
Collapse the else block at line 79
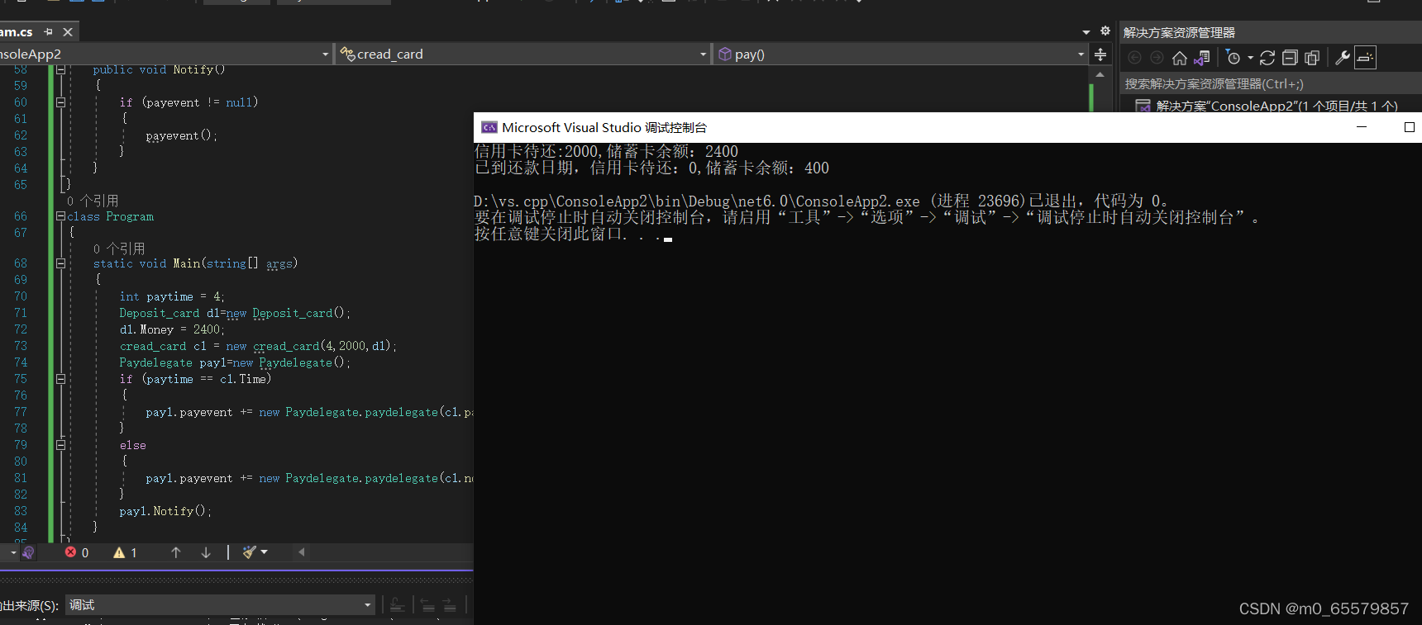(x=60, y=445)
